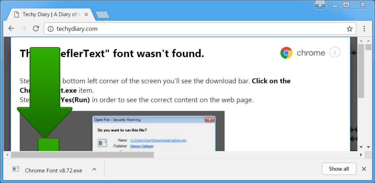
Task: Open a new tab
Action: [102, 15]
